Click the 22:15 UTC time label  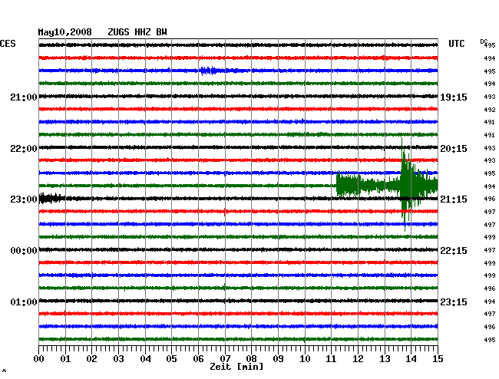454,251
